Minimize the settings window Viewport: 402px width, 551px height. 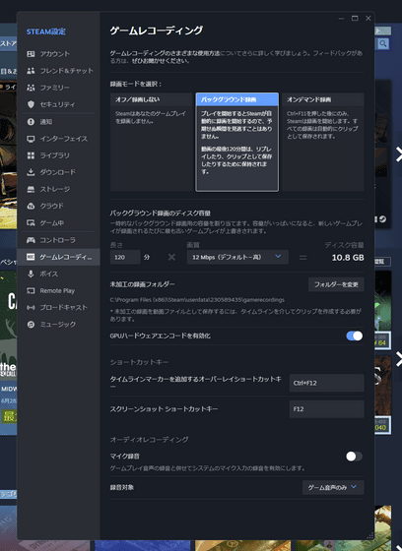(x=341, y=19)
